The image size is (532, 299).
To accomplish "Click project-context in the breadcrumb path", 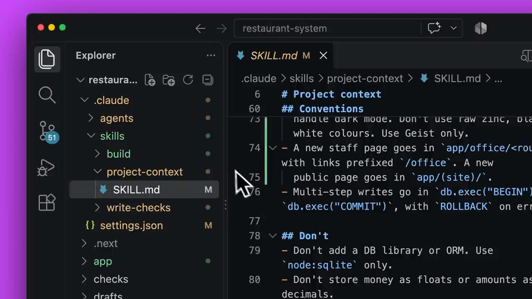I will tap(365, 78).
